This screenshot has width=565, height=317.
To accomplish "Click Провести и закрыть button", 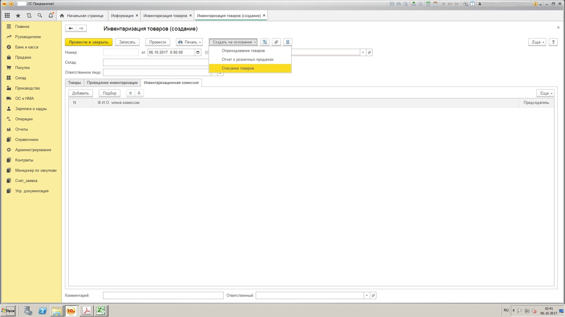I will 89,42.
